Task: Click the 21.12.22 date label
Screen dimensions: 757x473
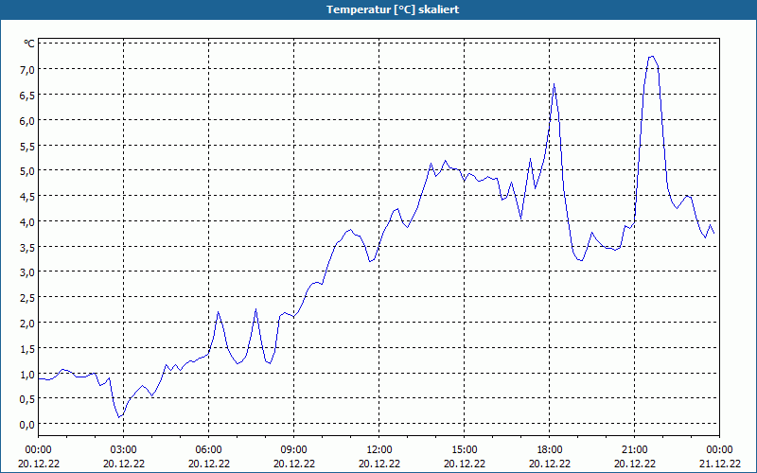Action: [719, 464]
